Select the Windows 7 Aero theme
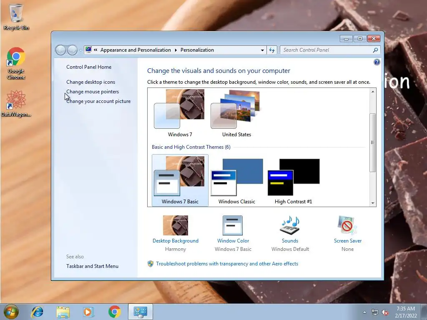 coord(180,113)
